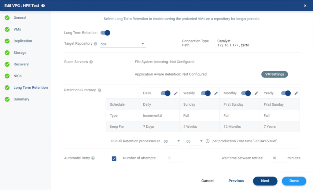313x190 pixels.
Task: Select the Long Term Retention step
Action: click(x=31, y=88)
